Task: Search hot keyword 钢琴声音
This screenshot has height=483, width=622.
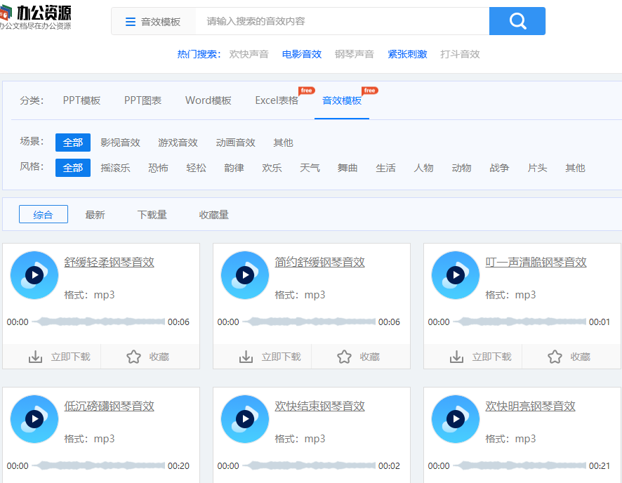Action: pos(355,54)
